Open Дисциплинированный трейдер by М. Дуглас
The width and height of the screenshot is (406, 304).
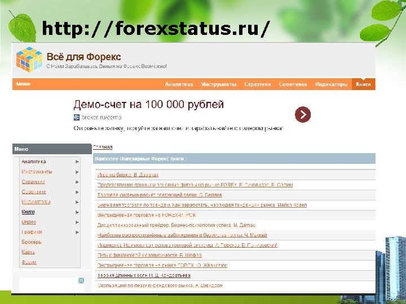(176, 225)
